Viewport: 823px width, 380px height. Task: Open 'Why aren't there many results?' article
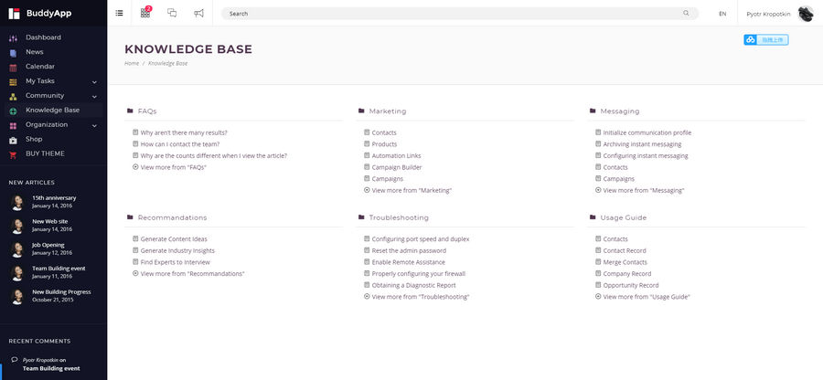(184, 132)
